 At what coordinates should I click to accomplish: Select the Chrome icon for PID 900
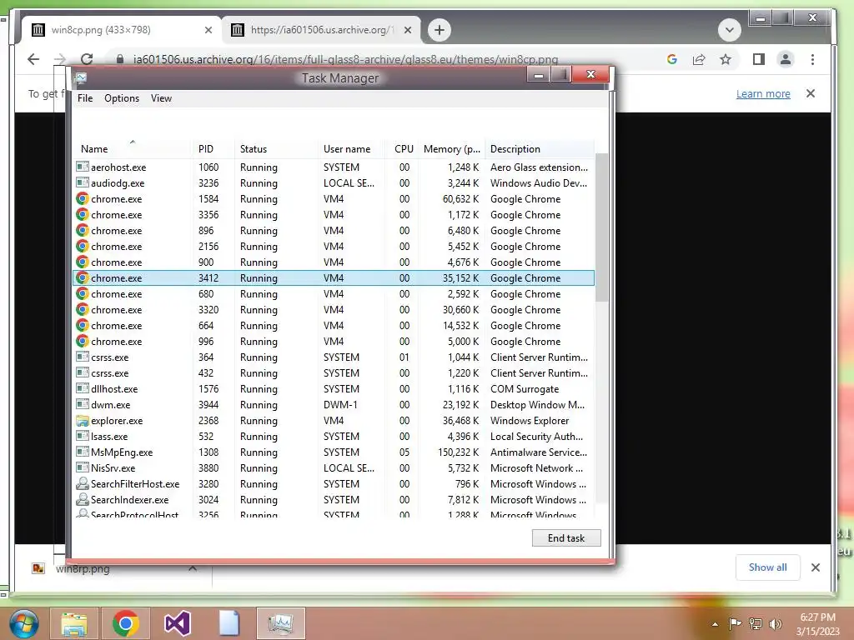point(83,262)
